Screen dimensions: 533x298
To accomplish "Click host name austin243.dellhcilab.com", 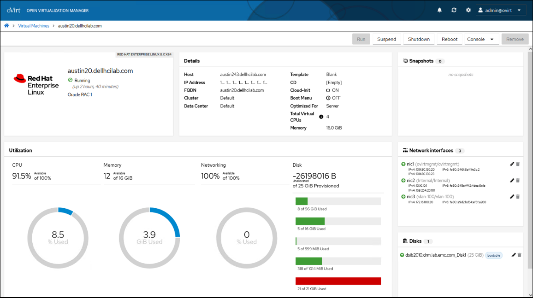I will [x=243, y=74].
